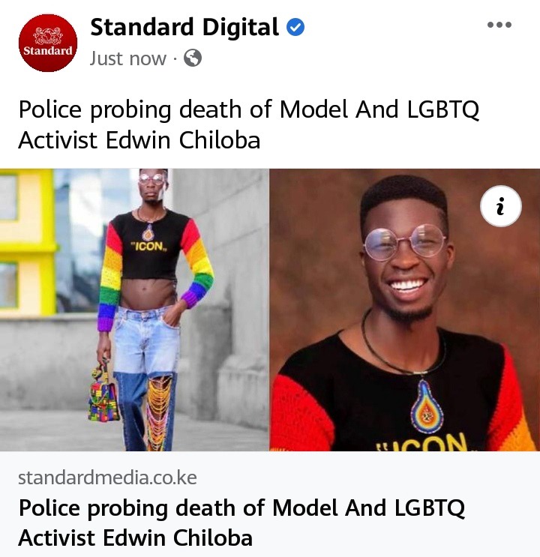
Task: Click Activist Edwin Chiloba in bold preview title
Action: point(136,538)
